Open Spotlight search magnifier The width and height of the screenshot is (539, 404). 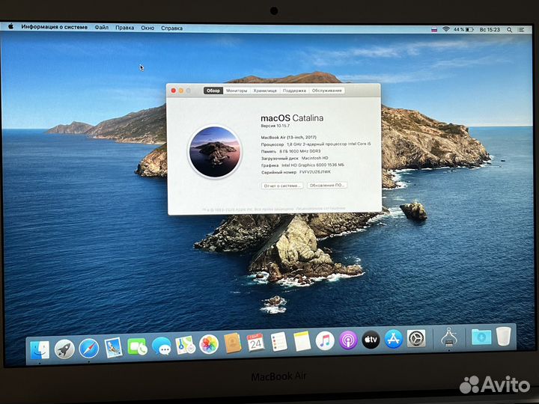510,30
